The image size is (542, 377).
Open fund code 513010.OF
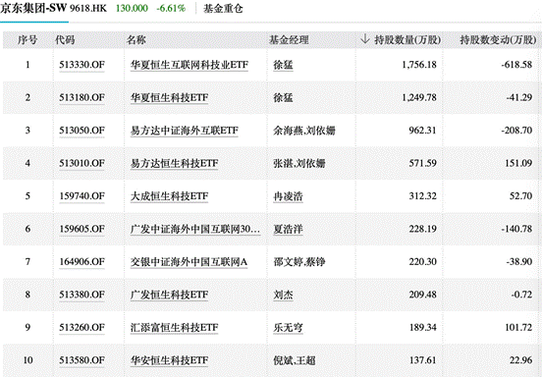point(81,163)
